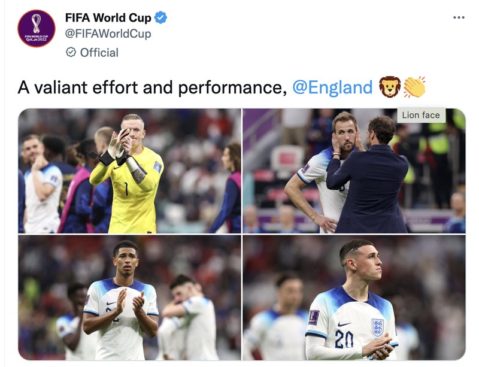Screen dimensions: 479x367
Task: Click the England crest on number 20 shirt
Action: (377, 326)
